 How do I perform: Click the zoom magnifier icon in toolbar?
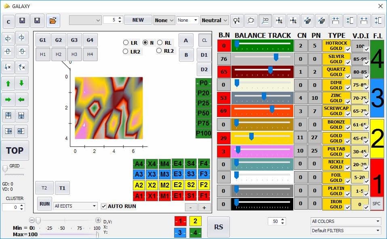tap(237, 20)
